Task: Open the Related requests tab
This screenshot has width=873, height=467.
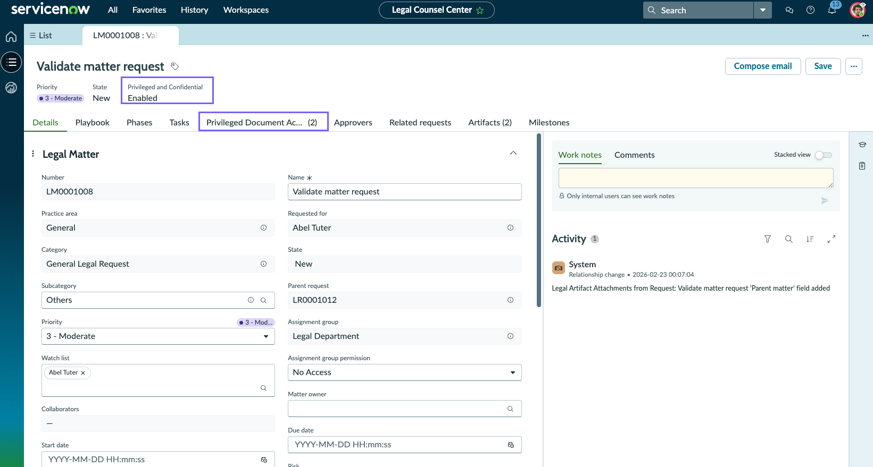Action: (420, 123)
